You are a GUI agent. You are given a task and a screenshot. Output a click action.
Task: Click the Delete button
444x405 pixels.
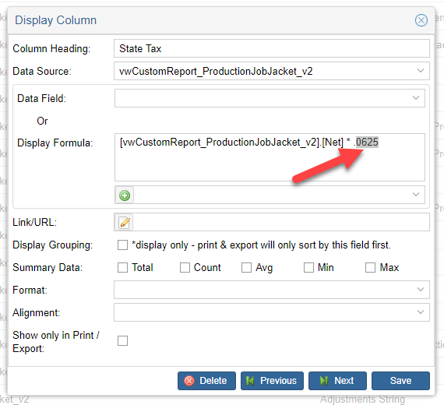(x=206, y=381)
